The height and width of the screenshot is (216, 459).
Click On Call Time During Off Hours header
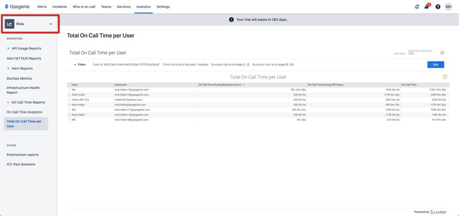coord(325,85)
